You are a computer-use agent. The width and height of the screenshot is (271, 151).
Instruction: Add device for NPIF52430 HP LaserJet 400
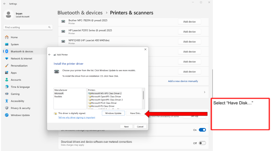(189, 42)
